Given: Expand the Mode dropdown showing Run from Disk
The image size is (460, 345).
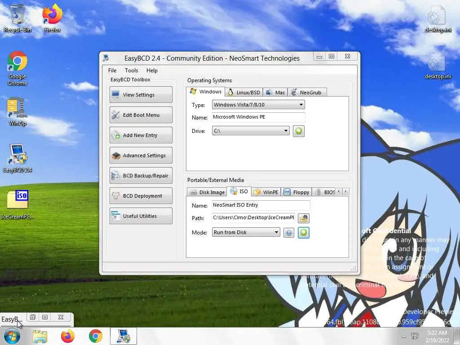Looking at the screenshot, I should pos(246,232).
